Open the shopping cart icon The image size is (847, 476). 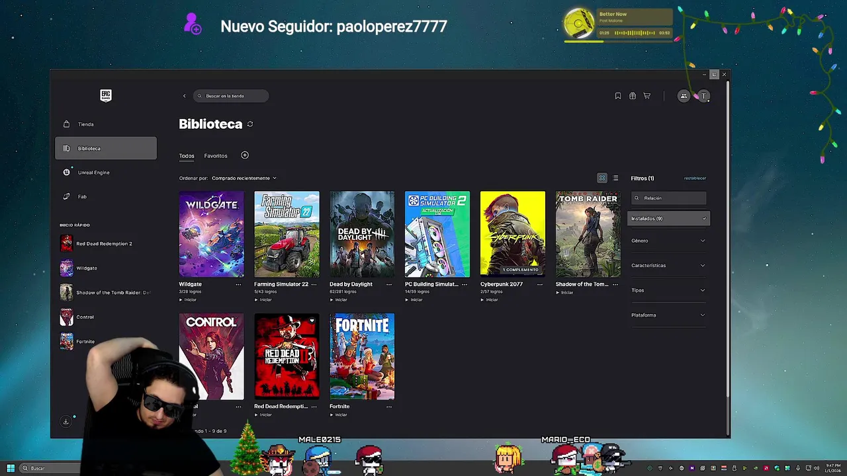click(x=647, y=96)
